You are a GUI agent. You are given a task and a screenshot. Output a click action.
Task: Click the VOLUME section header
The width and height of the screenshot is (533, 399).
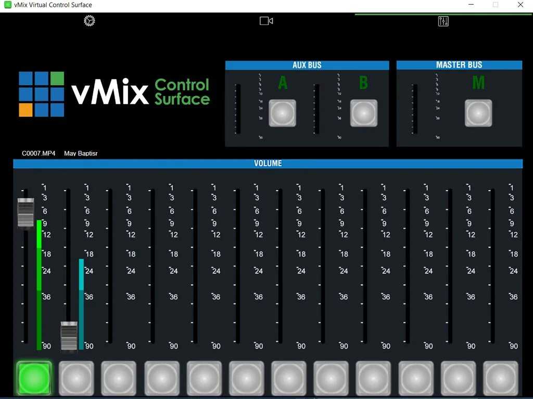(268, 164)
